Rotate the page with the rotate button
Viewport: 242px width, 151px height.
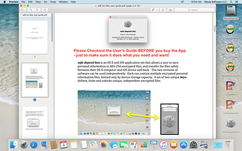point(163,10)
